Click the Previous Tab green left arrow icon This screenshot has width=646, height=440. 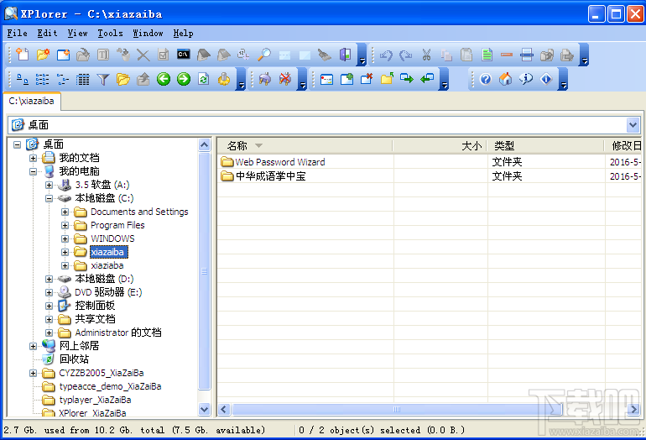[x=427, y=79]
